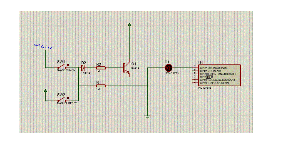
Task: Click the 1N4148 value text
Action: (x=86, y=73)
